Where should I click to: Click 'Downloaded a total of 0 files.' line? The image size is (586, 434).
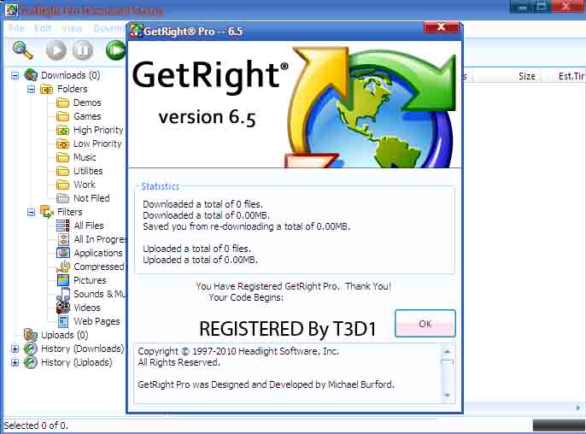click(x=203, y=204)
